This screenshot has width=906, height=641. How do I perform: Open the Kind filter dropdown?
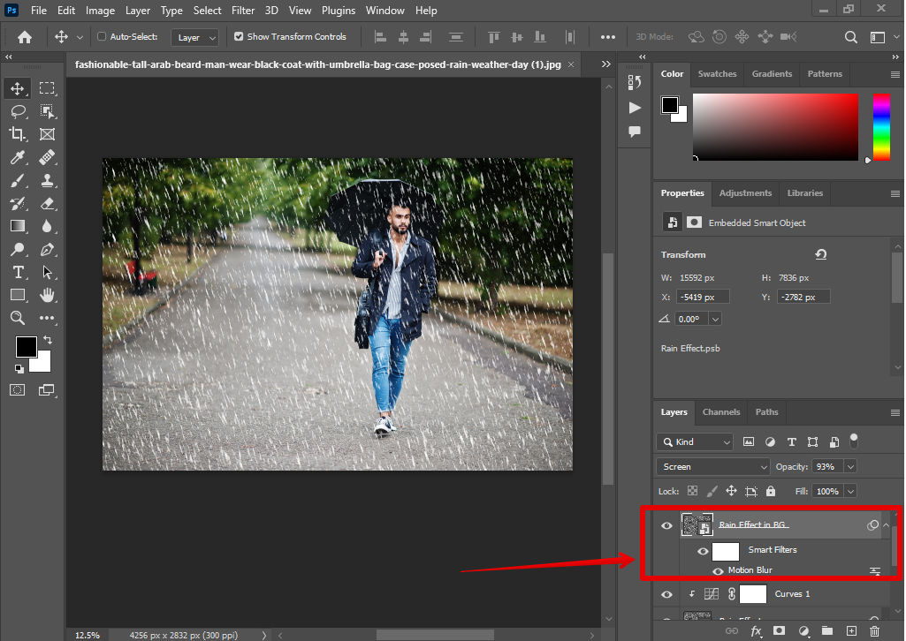pyautogui.click(x=695, y=442)
